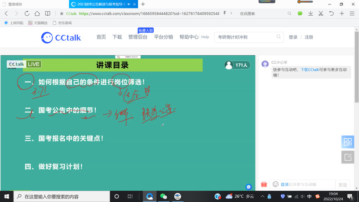Click the CCtalk logo in the header
Screen dimensions: 359x202
coord(61,37)
